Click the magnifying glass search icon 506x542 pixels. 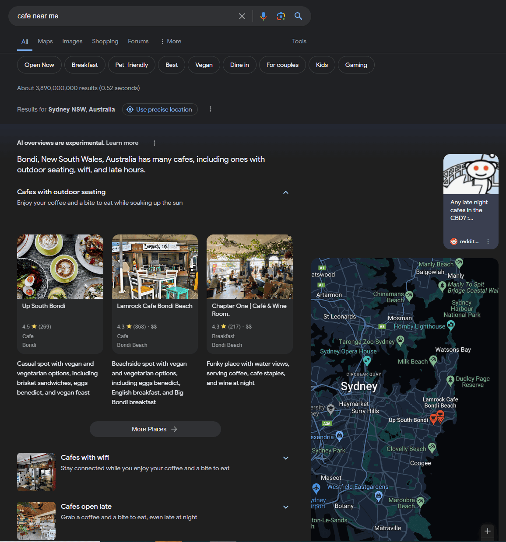coord(299,16)
